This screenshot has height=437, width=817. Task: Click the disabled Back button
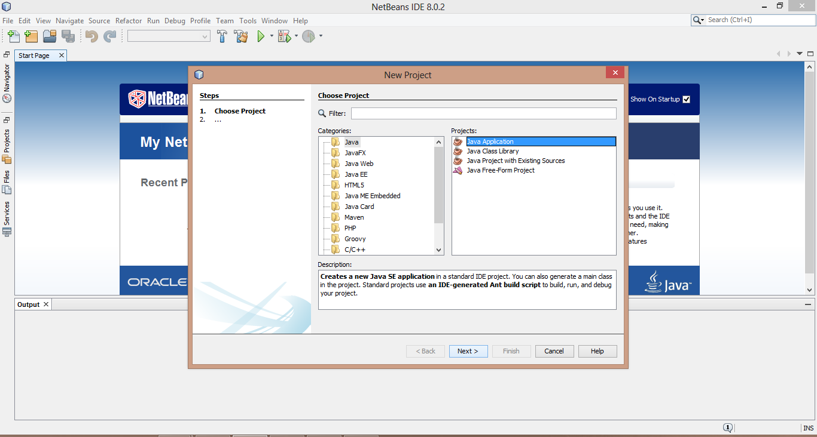click(x=425, y=351)
